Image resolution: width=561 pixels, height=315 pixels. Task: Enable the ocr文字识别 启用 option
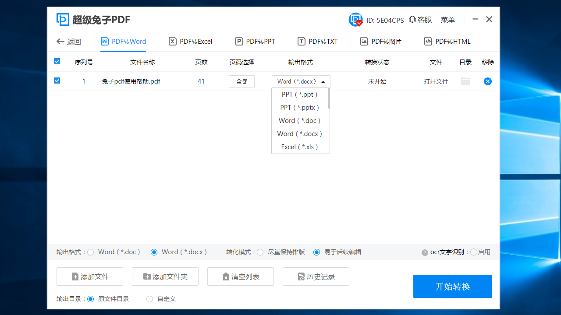click(x=474, y=252)
